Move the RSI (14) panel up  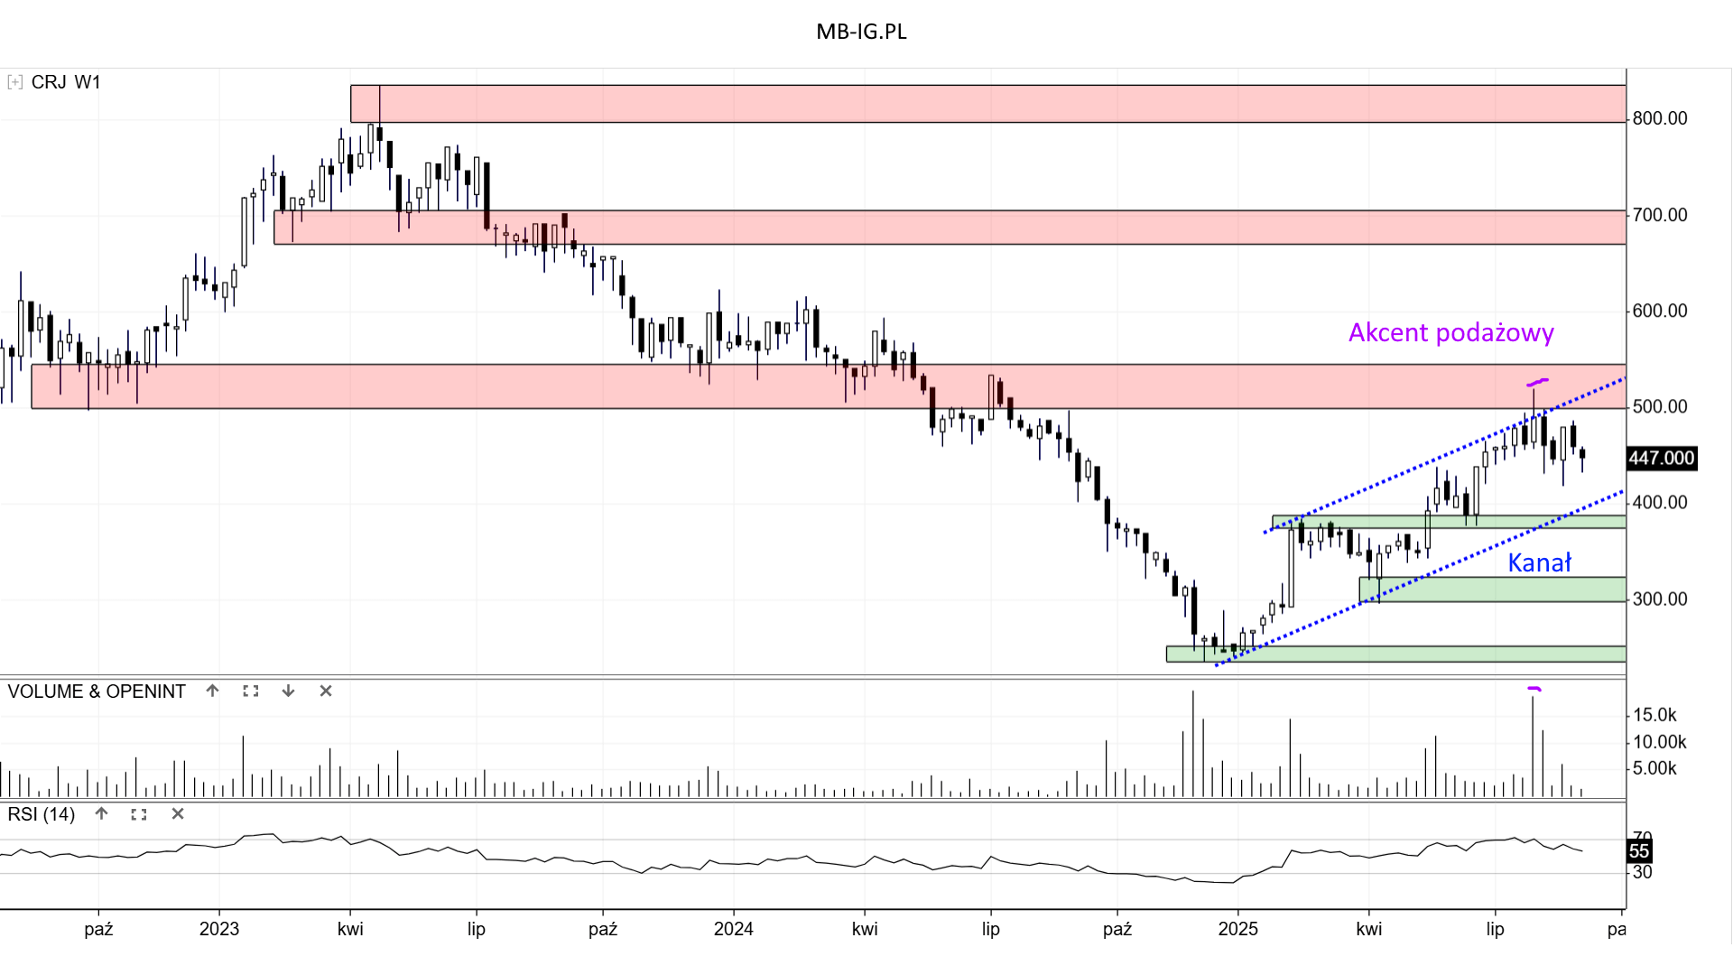(x=102, y=813)
